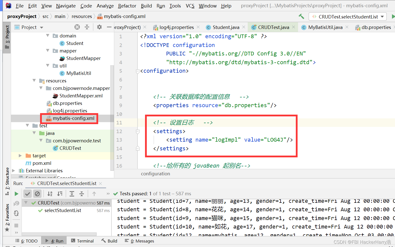Click the Build project hammer icon
Image resolution: width=395 pixels, height=247 pixels.
tap(301, 16)
